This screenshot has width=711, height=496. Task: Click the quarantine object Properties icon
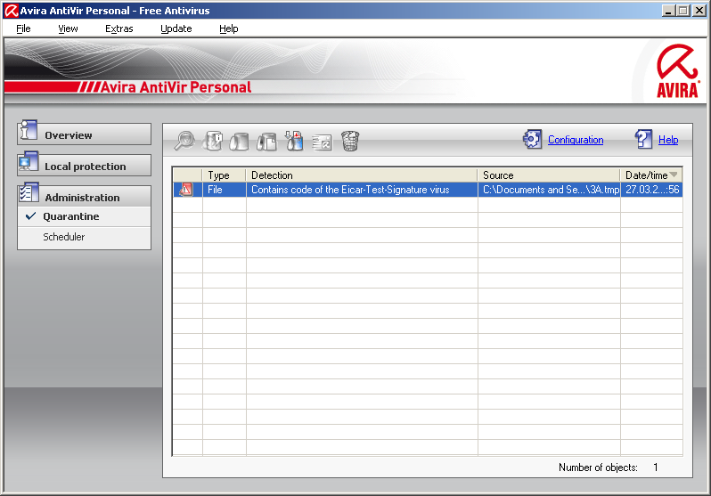click(x=213, y=141)
